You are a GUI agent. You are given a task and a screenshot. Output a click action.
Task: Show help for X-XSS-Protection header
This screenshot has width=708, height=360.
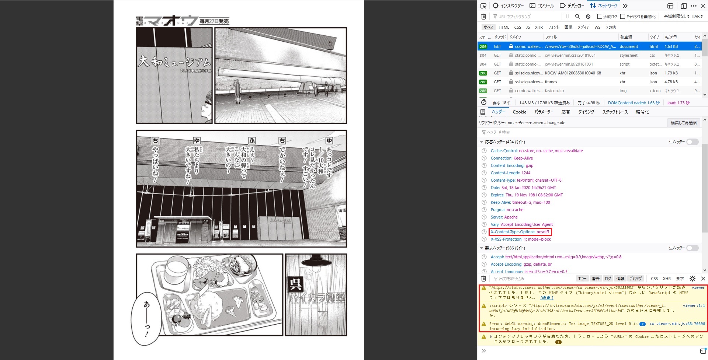pos(484,239)
